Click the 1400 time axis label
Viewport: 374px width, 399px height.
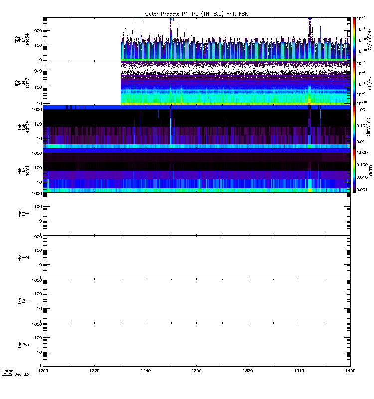tap(350, 371)
